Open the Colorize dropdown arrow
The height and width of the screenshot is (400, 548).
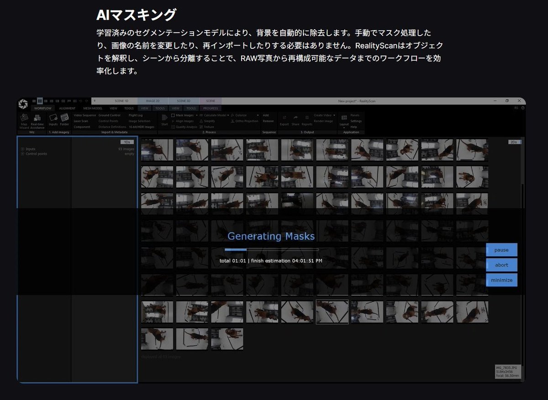pyautogui.click(x=258, y=115)
